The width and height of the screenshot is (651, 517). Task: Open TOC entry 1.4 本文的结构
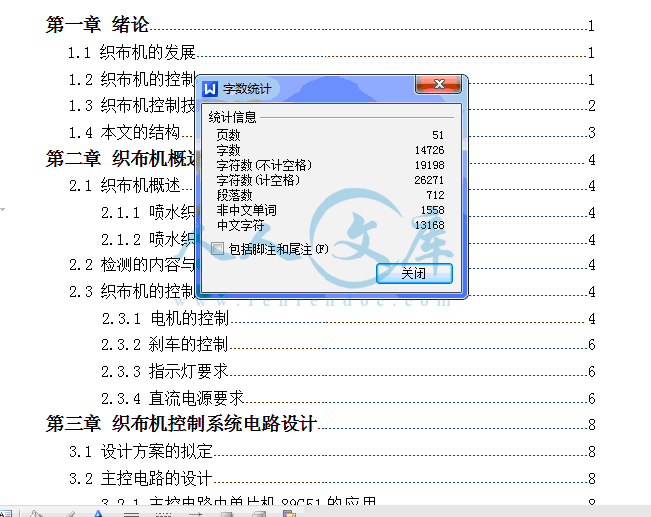click(124, 133)
